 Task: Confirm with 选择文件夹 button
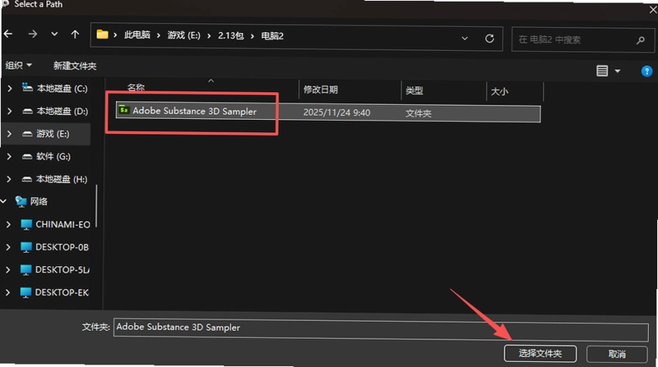[x=540, y=353]
